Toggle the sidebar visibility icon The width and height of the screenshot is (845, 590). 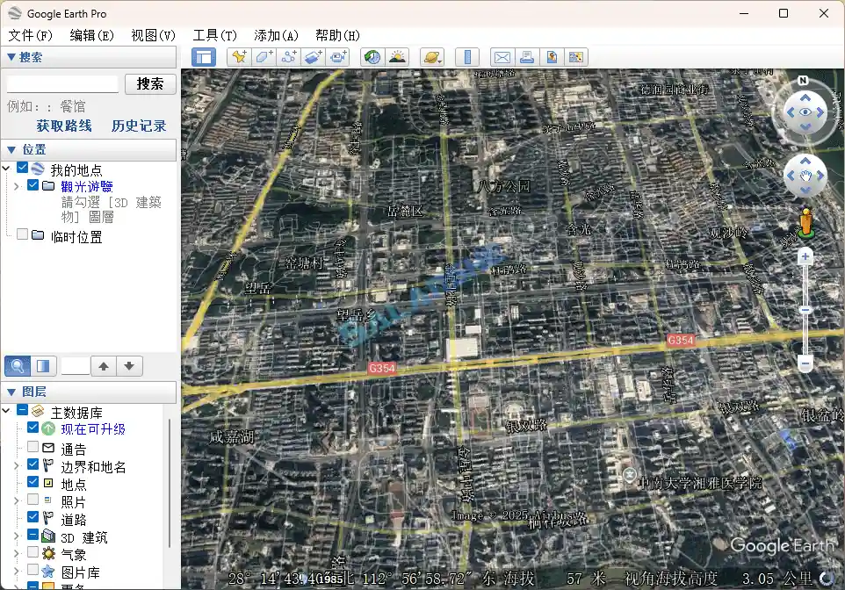pyautogui.click(x=203, y=56)
